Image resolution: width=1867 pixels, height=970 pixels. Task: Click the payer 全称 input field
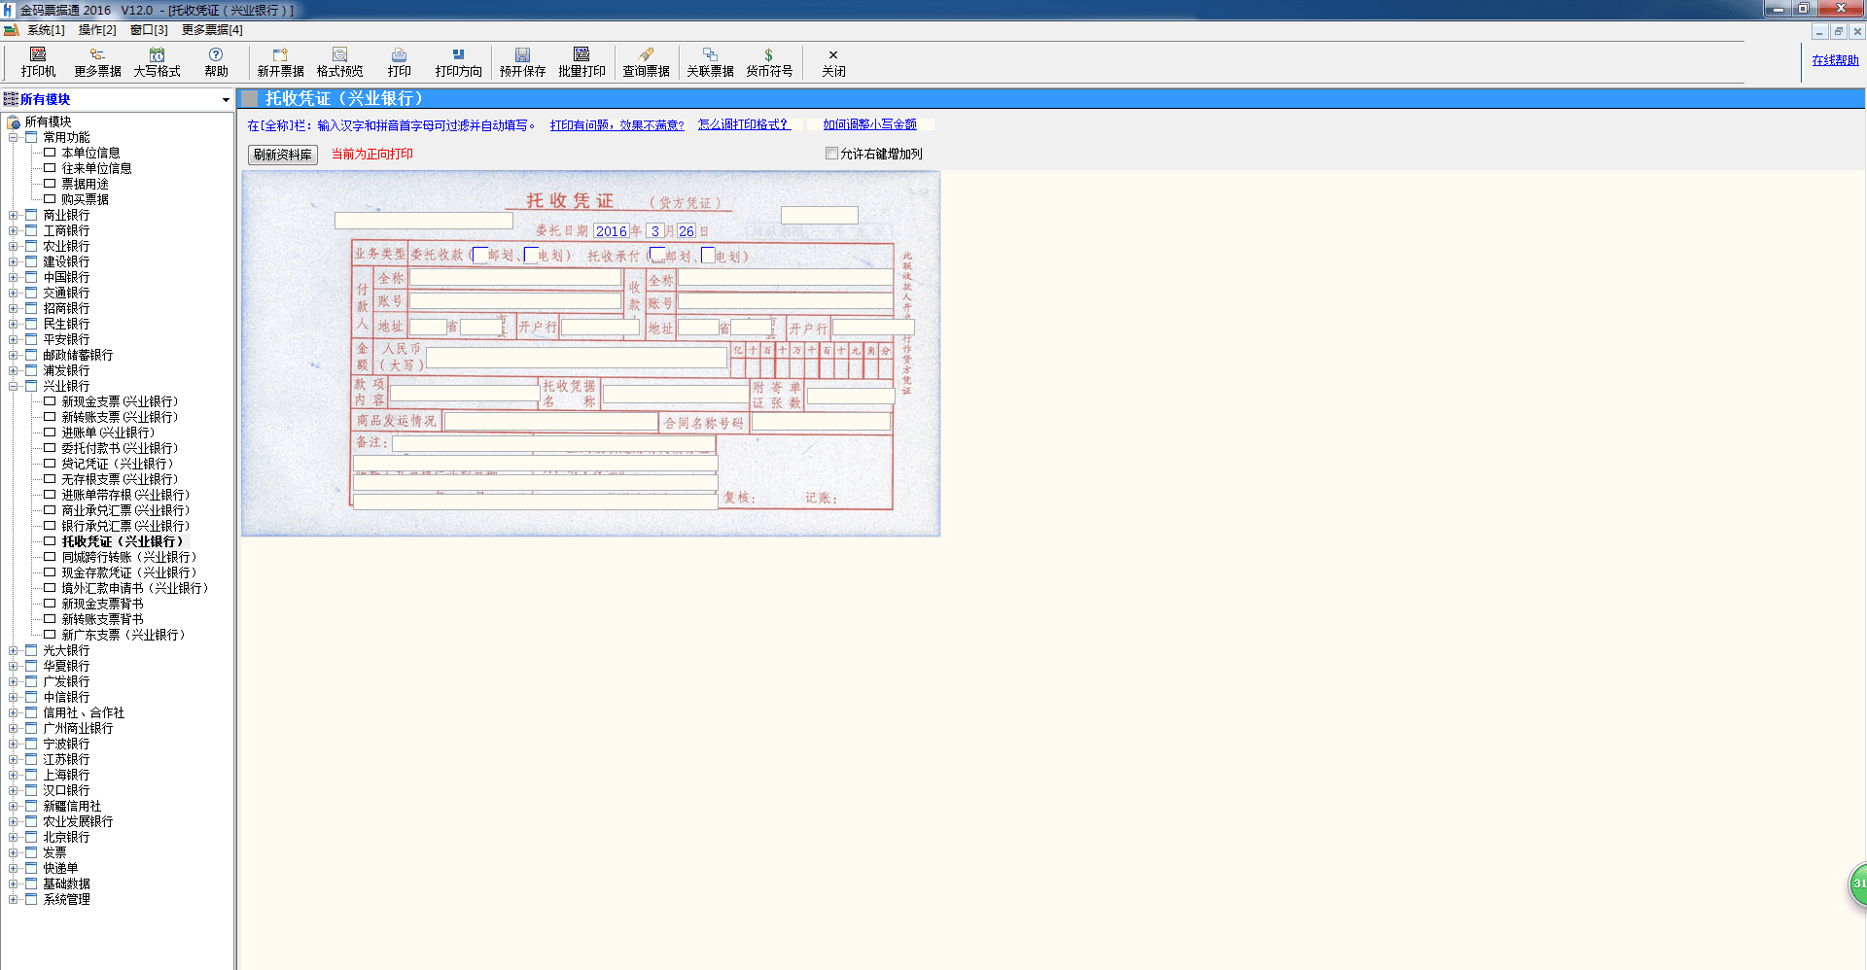[x=514, y=278]
